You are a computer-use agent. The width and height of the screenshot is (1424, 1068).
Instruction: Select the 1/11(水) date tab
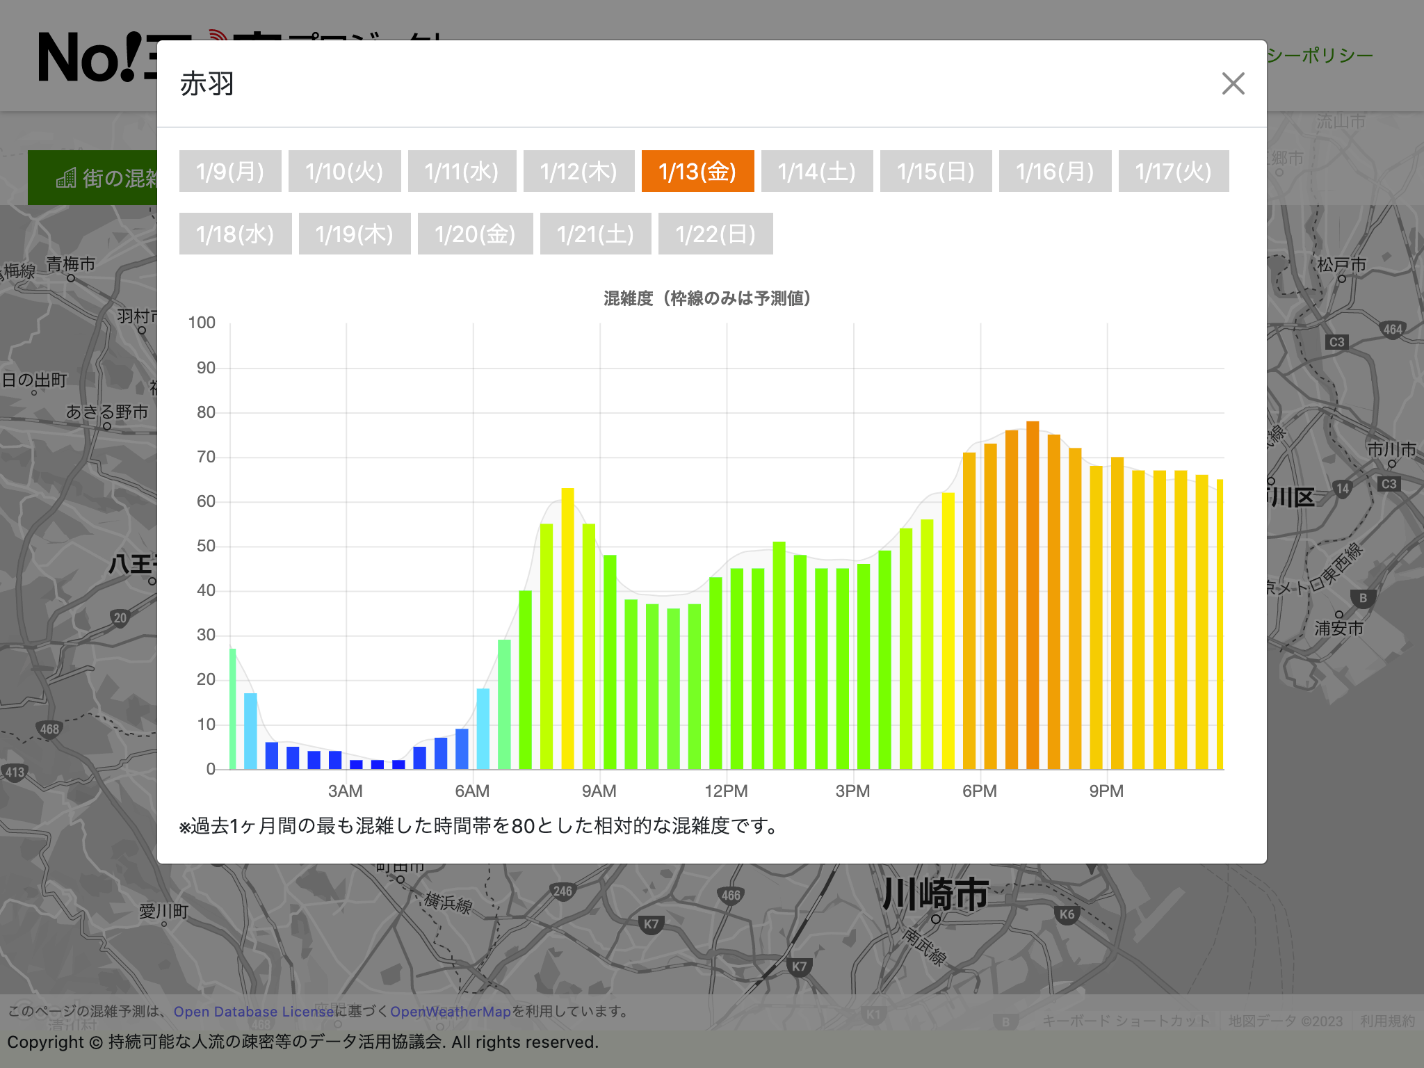462,171
